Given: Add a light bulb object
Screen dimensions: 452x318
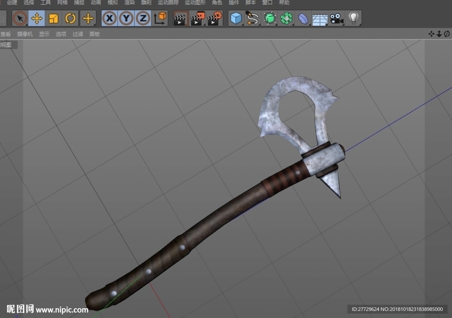Looking at the screenshot, I should tap(354, 19).
